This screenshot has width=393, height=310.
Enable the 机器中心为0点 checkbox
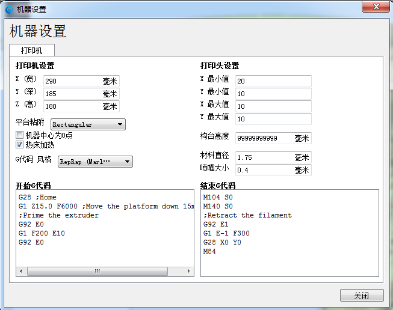20,135
